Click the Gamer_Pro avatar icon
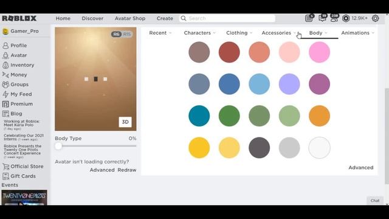The image size is (389, 219). [5, 31]
